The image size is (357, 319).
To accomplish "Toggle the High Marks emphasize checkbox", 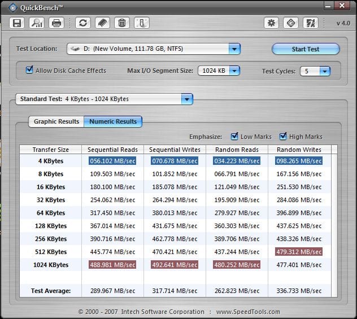I will [x=283, y=137].
